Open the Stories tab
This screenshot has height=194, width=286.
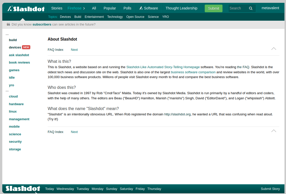pos(57,8)
